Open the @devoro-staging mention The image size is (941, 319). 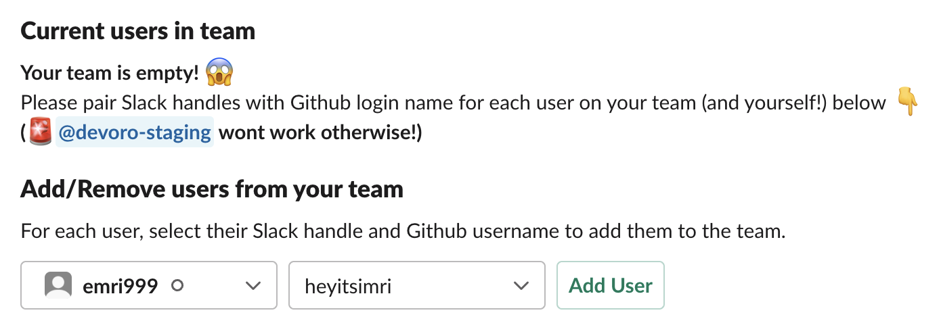(135, 132)
